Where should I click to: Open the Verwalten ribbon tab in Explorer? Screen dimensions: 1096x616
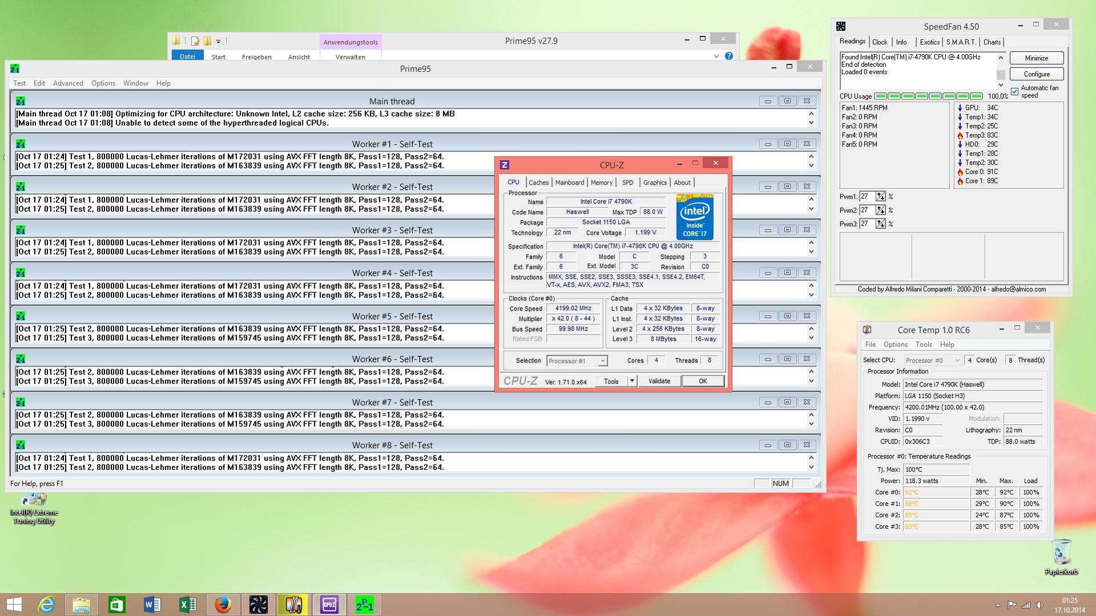click(350, 57)
